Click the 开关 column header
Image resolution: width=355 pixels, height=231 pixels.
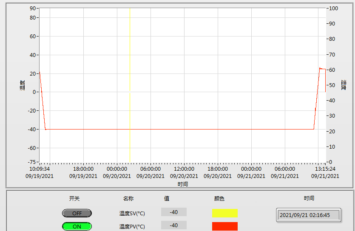click(x=74, y=198)
